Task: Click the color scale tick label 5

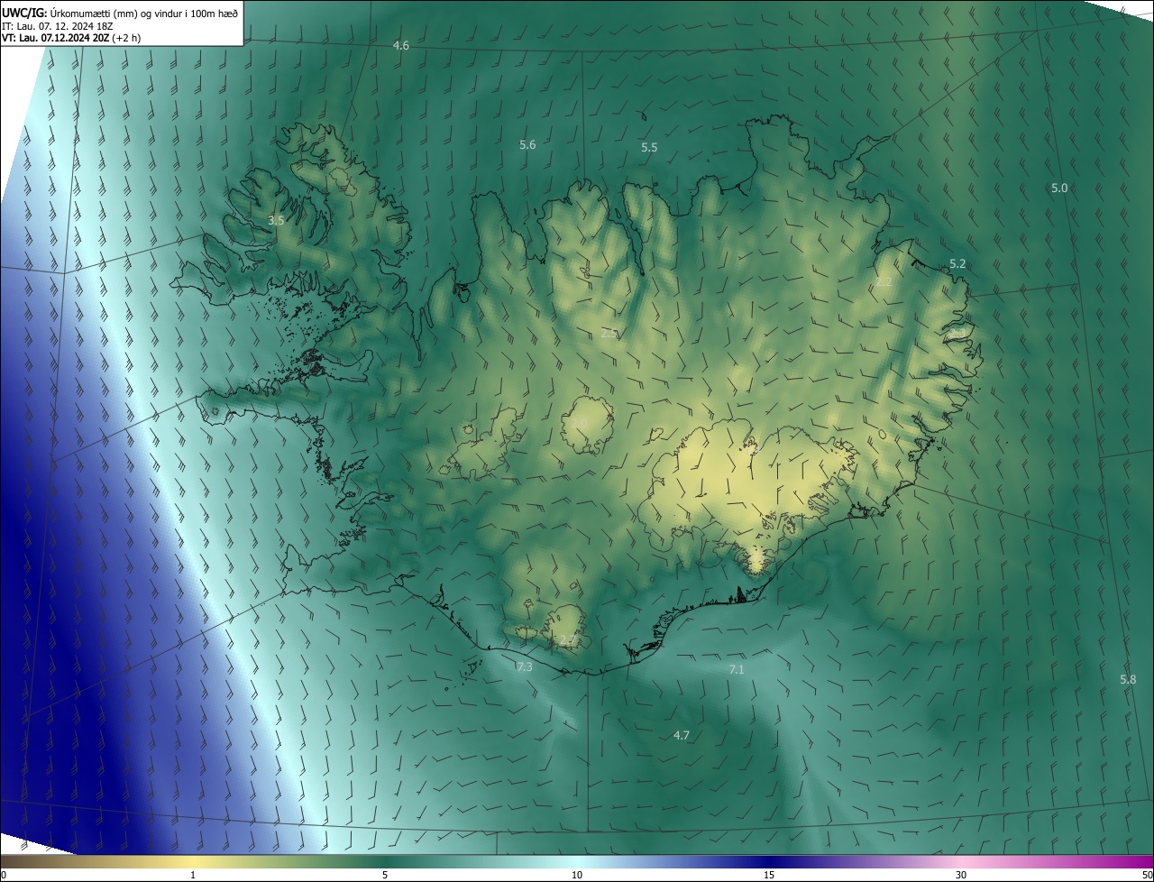Action: pyautogui.click(x=385, y=875)
